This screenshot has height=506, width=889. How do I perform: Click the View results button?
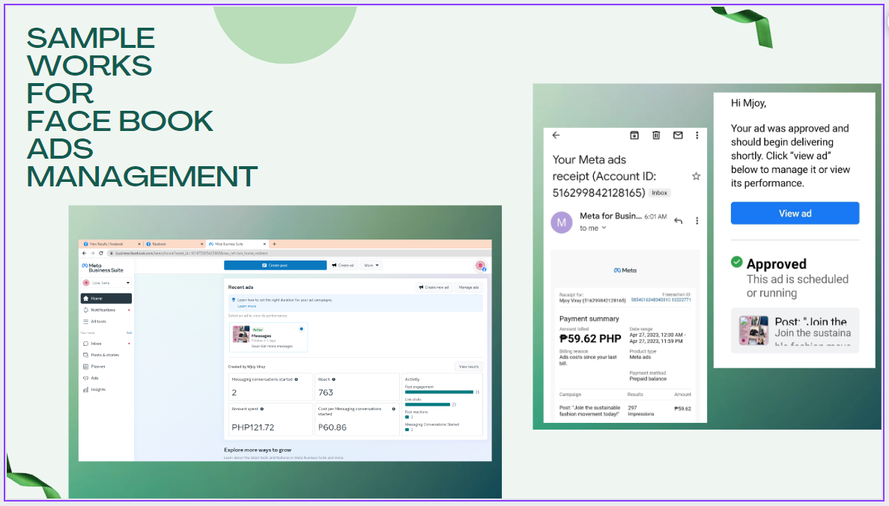pos(469,367)
